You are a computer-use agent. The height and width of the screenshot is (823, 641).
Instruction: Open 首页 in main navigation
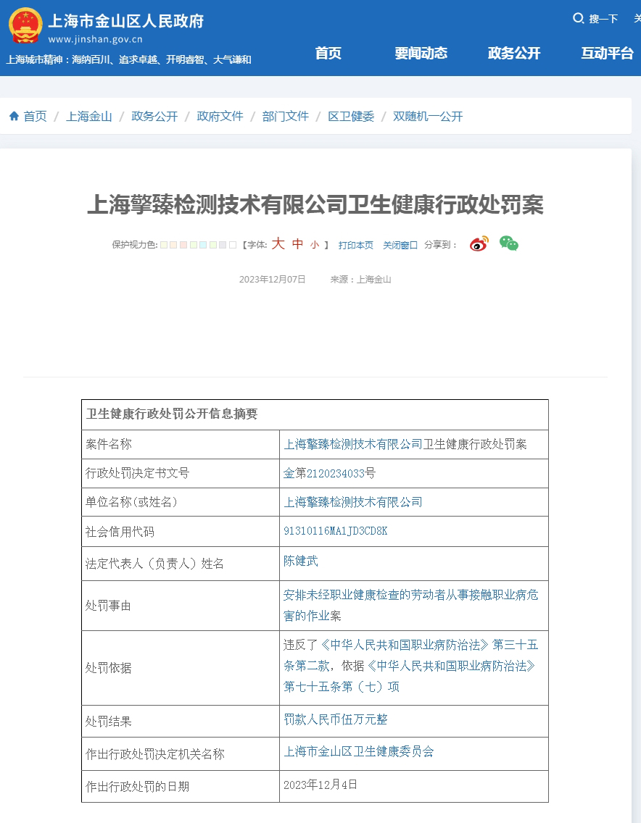point(328,53)
